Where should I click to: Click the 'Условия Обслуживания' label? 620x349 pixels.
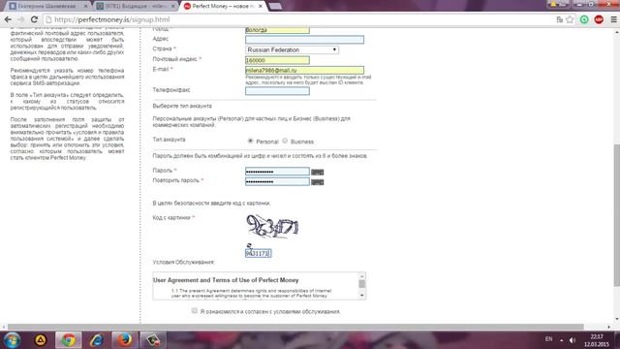(183, 263)
